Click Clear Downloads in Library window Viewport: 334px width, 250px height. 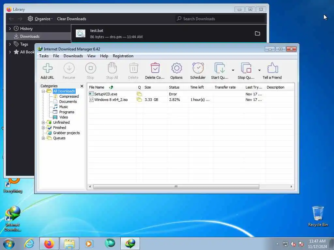coord(71,19)
